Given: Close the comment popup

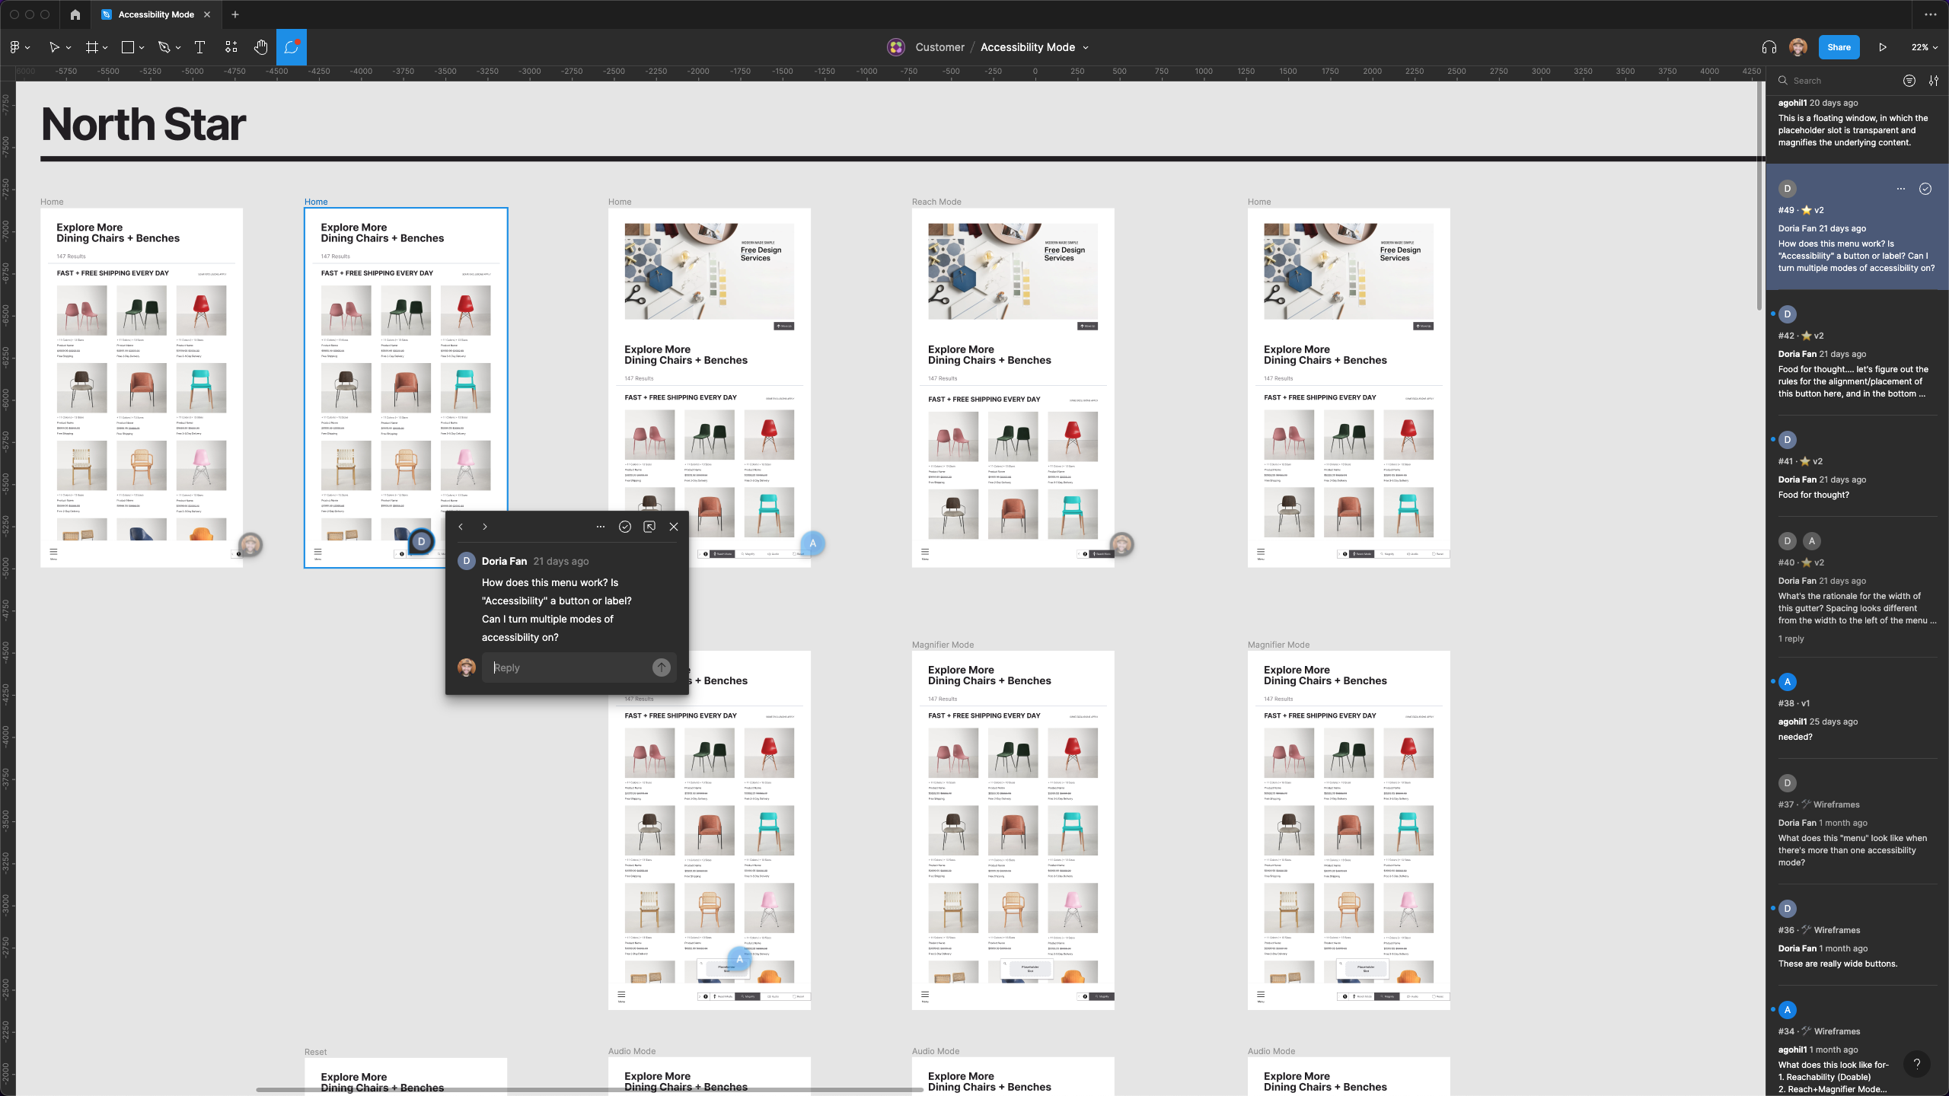Looking at the screenshot, I should point(674,527).
